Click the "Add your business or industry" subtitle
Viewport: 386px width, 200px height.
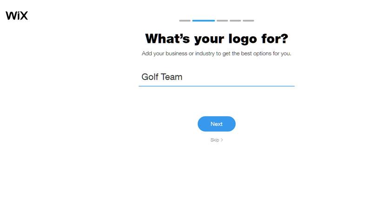(x=216, y=53)
